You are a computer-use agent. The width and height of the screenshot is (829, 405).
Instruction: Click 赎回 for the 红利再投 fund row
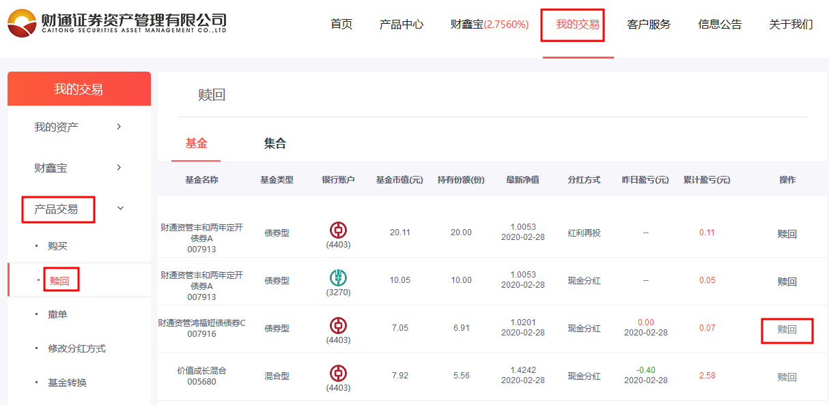tap(787, 234)
